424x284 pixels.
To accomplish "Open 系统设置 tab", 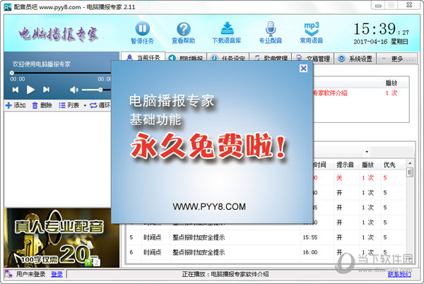I will click(355, 59).
